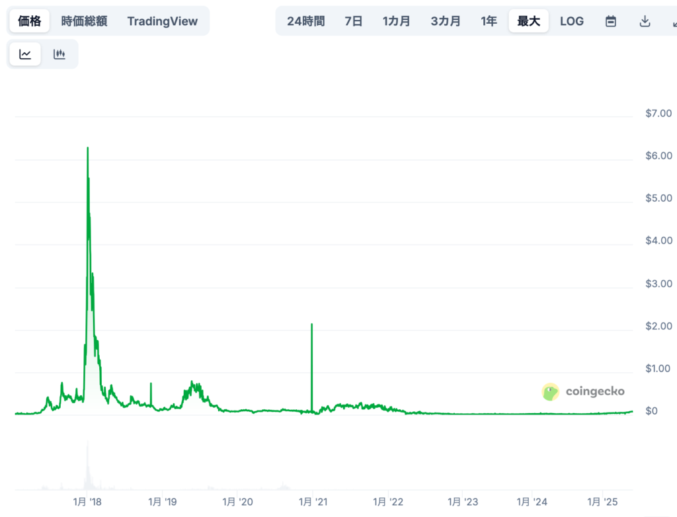Image resolution: width=677 pixels, height=517 pixels.
Task: Switch to the 時価総額 tab
Action: pyautogui.click(x=84, y=20)
